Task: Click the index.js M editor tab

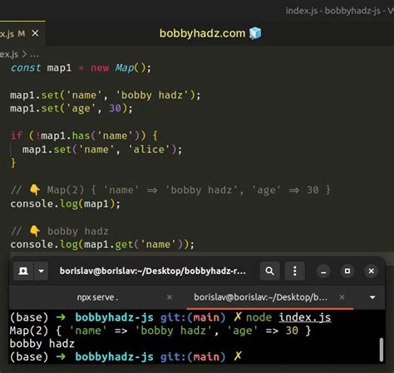Action: pos(22,33)
